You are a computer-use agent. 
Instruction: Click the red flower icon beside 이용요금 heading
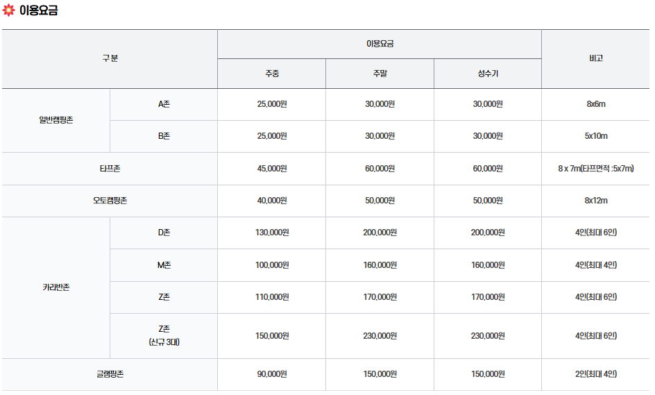pyautogui.click(x=8, y=10)
